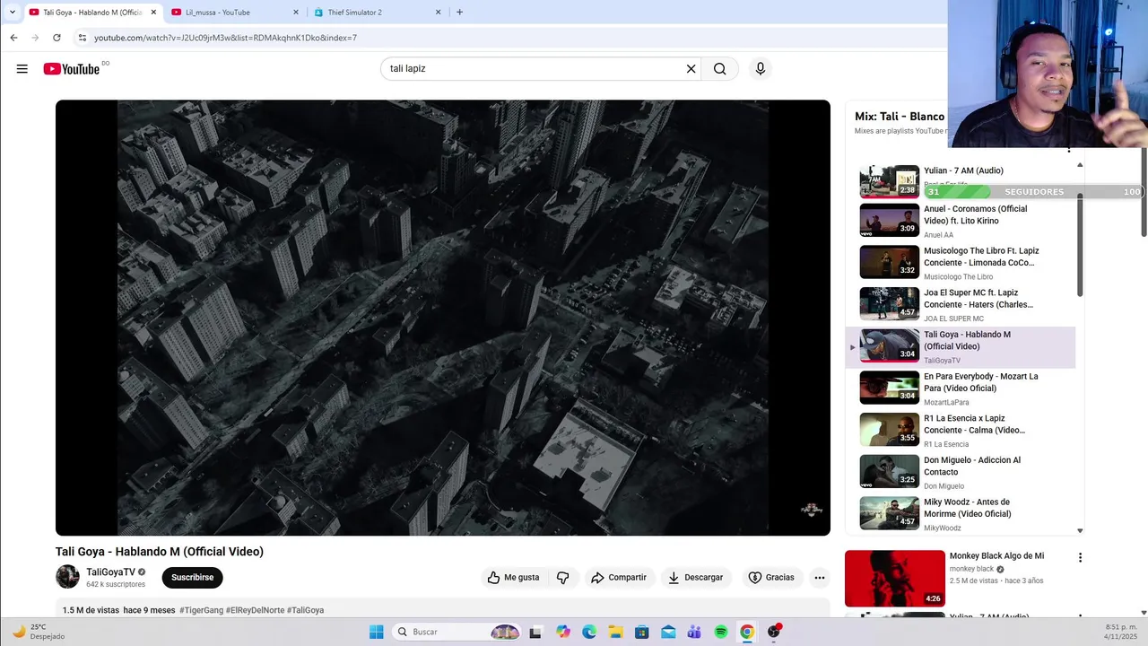Switch to the Lil_mussa - YouTube tab
Screen dimensions: 1148x646
[235, 12]
